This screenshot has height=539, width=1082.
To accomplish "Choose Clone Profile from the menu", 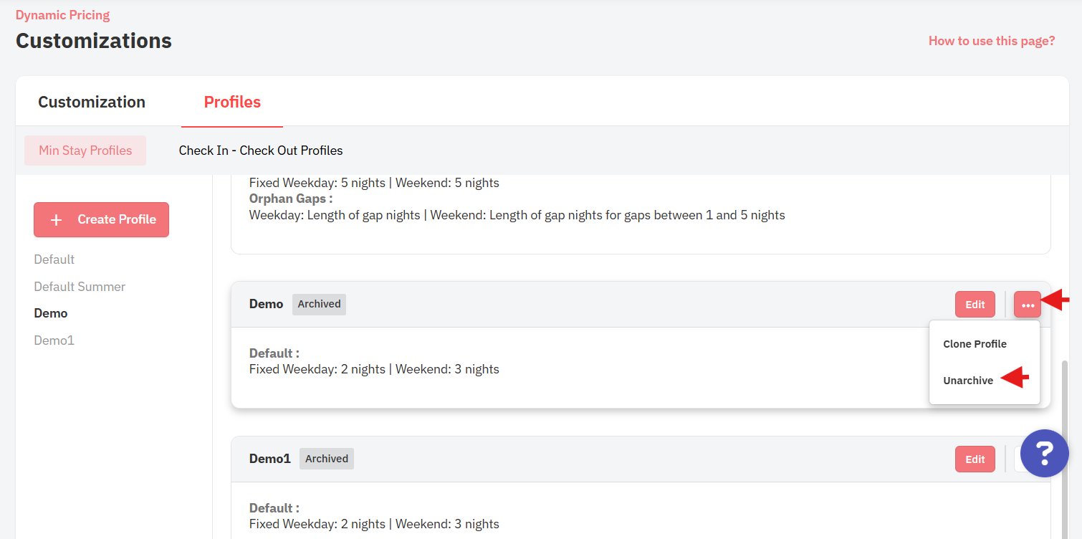I will [x=975, y=344].
